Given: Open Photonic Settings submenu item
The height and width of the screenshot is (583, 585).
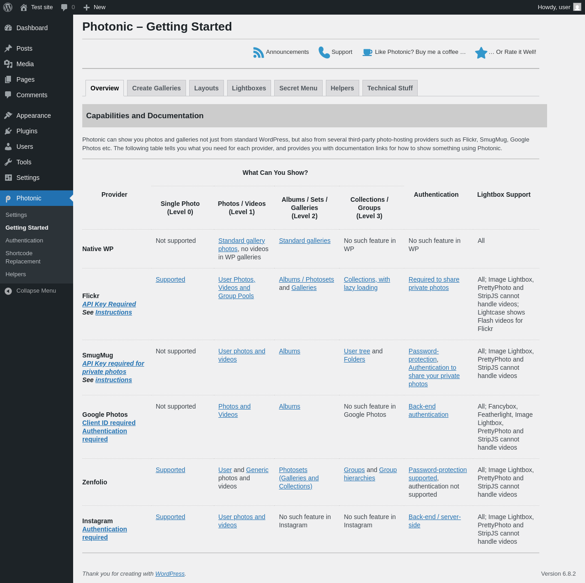Looking at the screenshot, I should coord(37,215).
